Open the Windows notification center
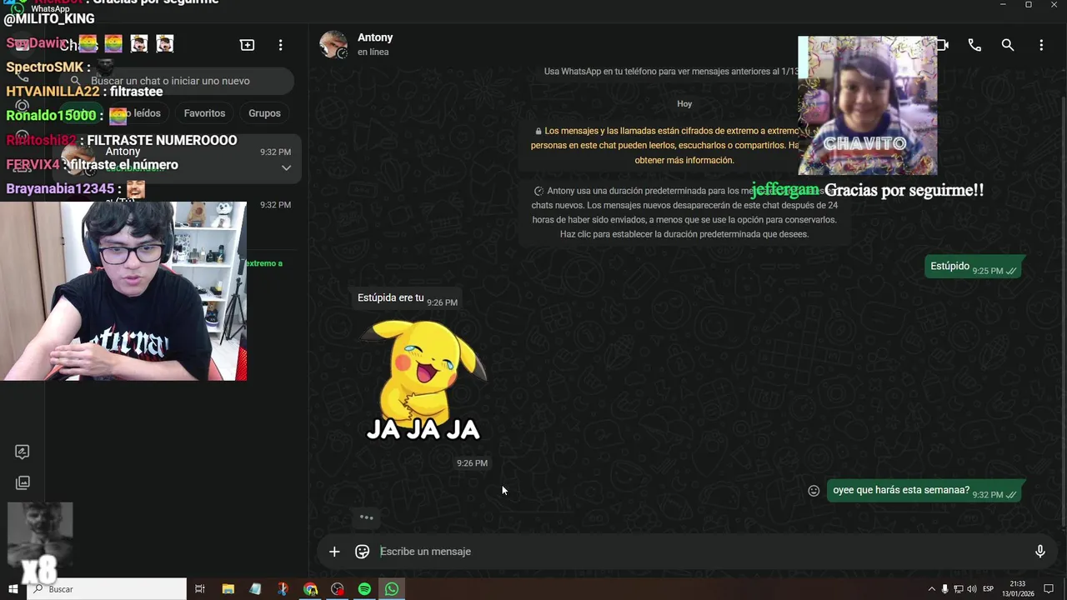The width and height of the screenshot is (1067, 600). [x=1049, y=589]
